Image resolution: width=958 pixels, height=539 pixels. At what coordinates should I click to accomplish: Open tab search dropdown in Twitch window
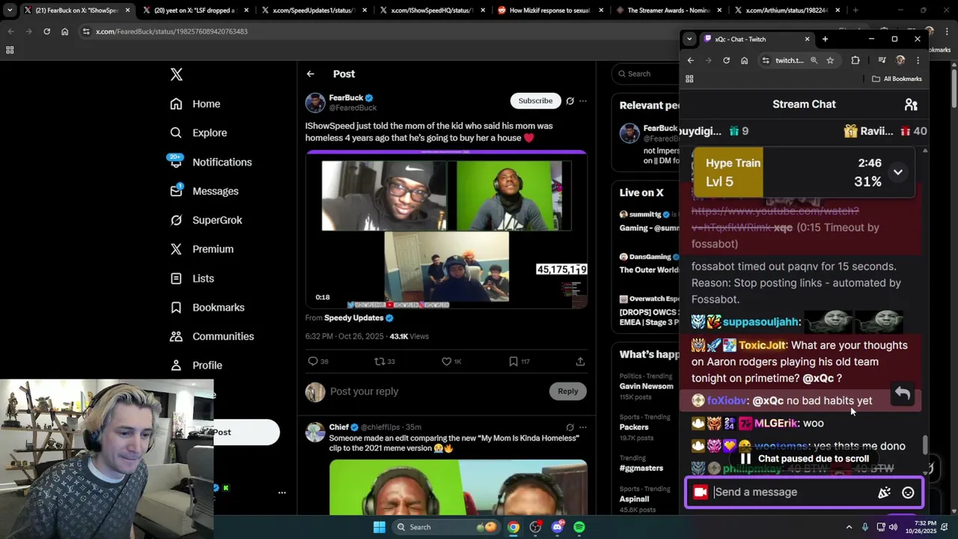689,39
